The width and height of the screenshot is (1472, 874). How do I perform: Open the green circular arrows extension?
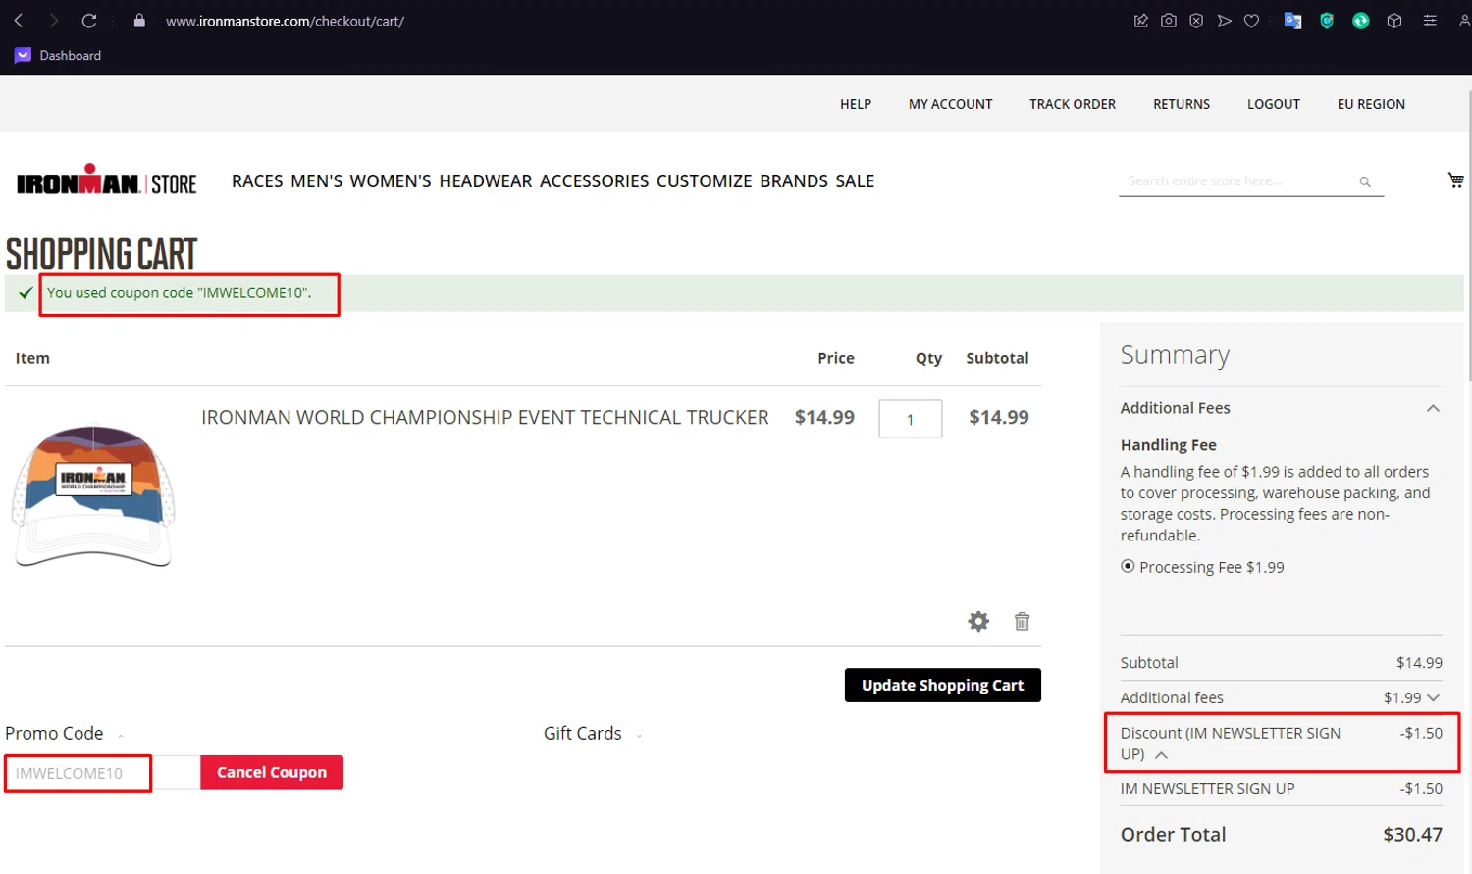[x=1360, y=21]
